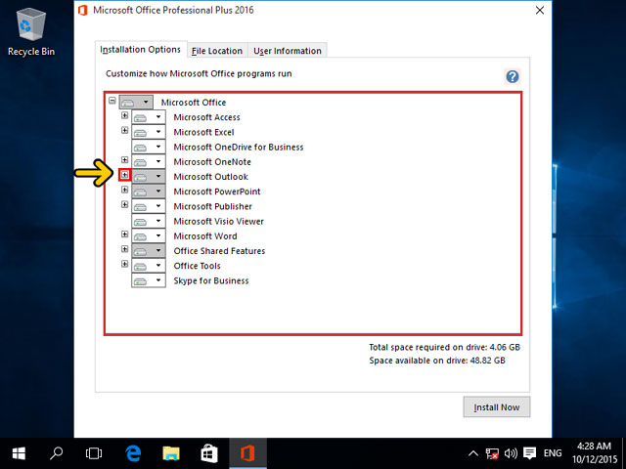This screenshot has height=469, width=626.
Task: Open install dropdown for Microsoft Outlook
Action: pyautogui.click(x=149, y=177)
